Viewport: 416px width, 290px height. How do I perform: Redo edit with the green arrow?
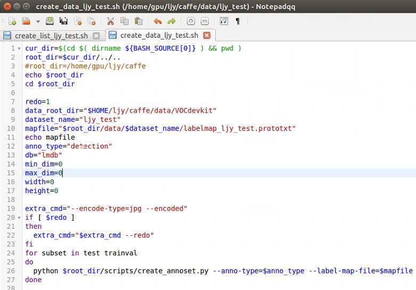(172, 21)
